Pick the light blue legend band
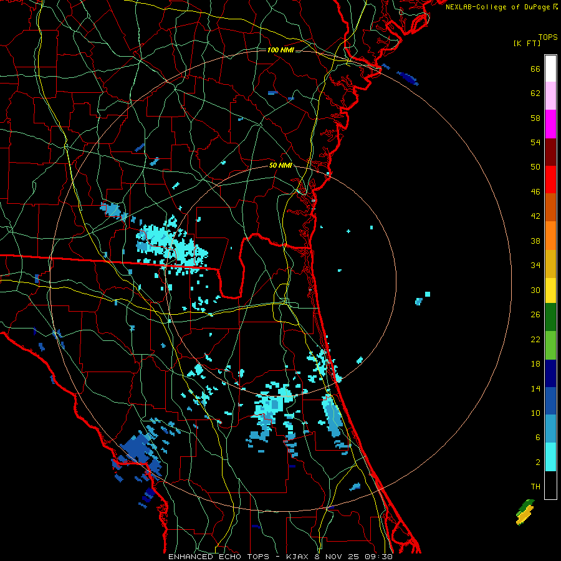 point(550,429)
